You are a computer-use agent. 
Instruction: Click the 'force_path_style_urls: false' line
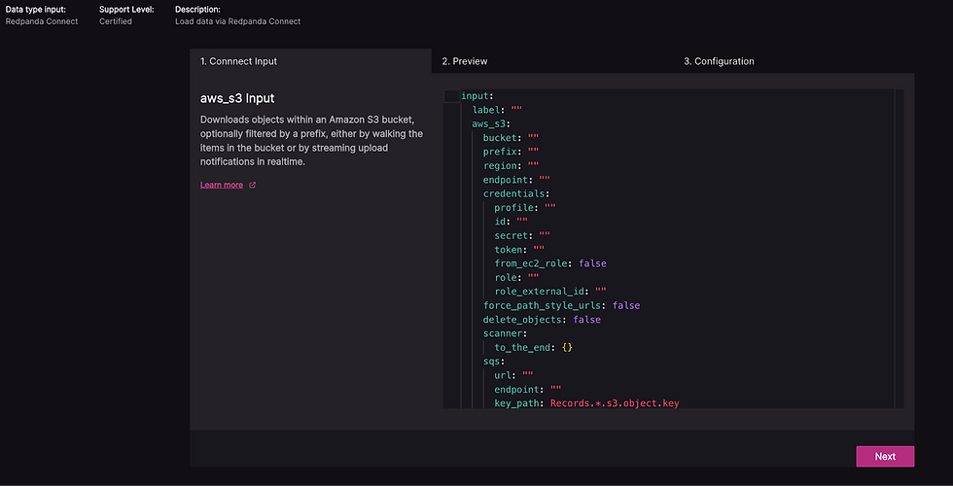pos(561,305)
